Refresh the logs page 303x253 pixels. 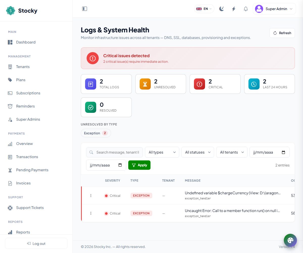pos(282,33)
